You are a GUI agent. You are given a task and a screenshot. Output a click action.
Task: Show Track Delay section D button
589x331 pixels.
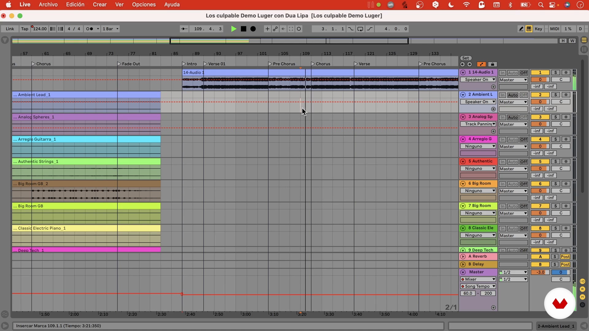tap(582, 305)
